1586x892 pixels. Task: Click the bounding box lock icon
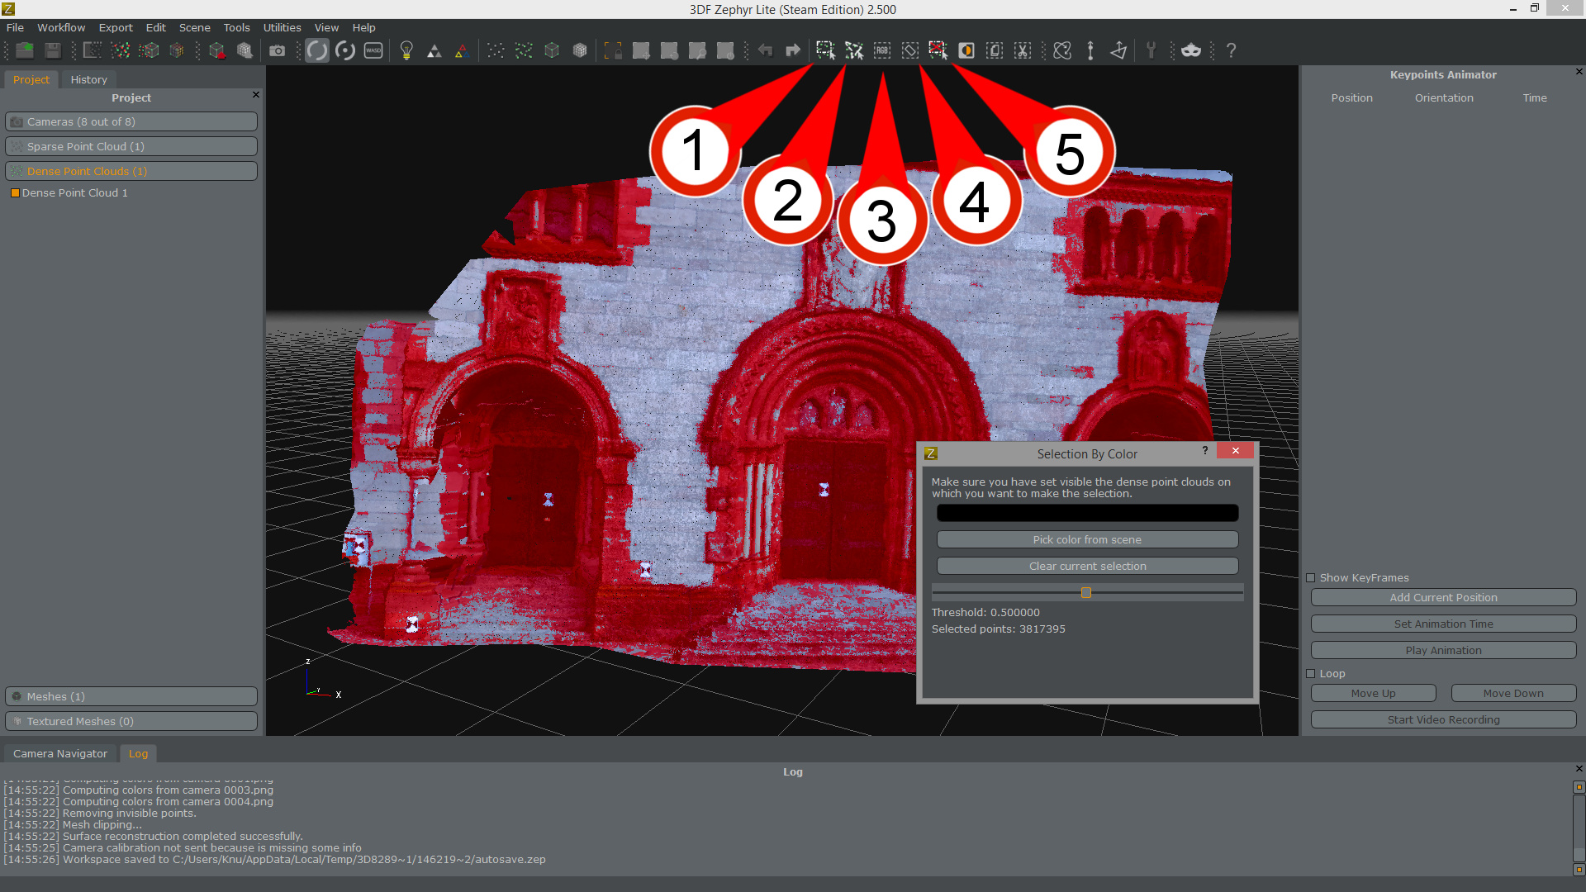click(x=613, y=50)
